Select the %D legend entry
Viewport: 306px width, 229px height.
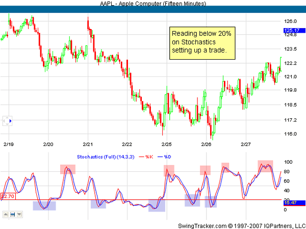[x=164, y=157]
